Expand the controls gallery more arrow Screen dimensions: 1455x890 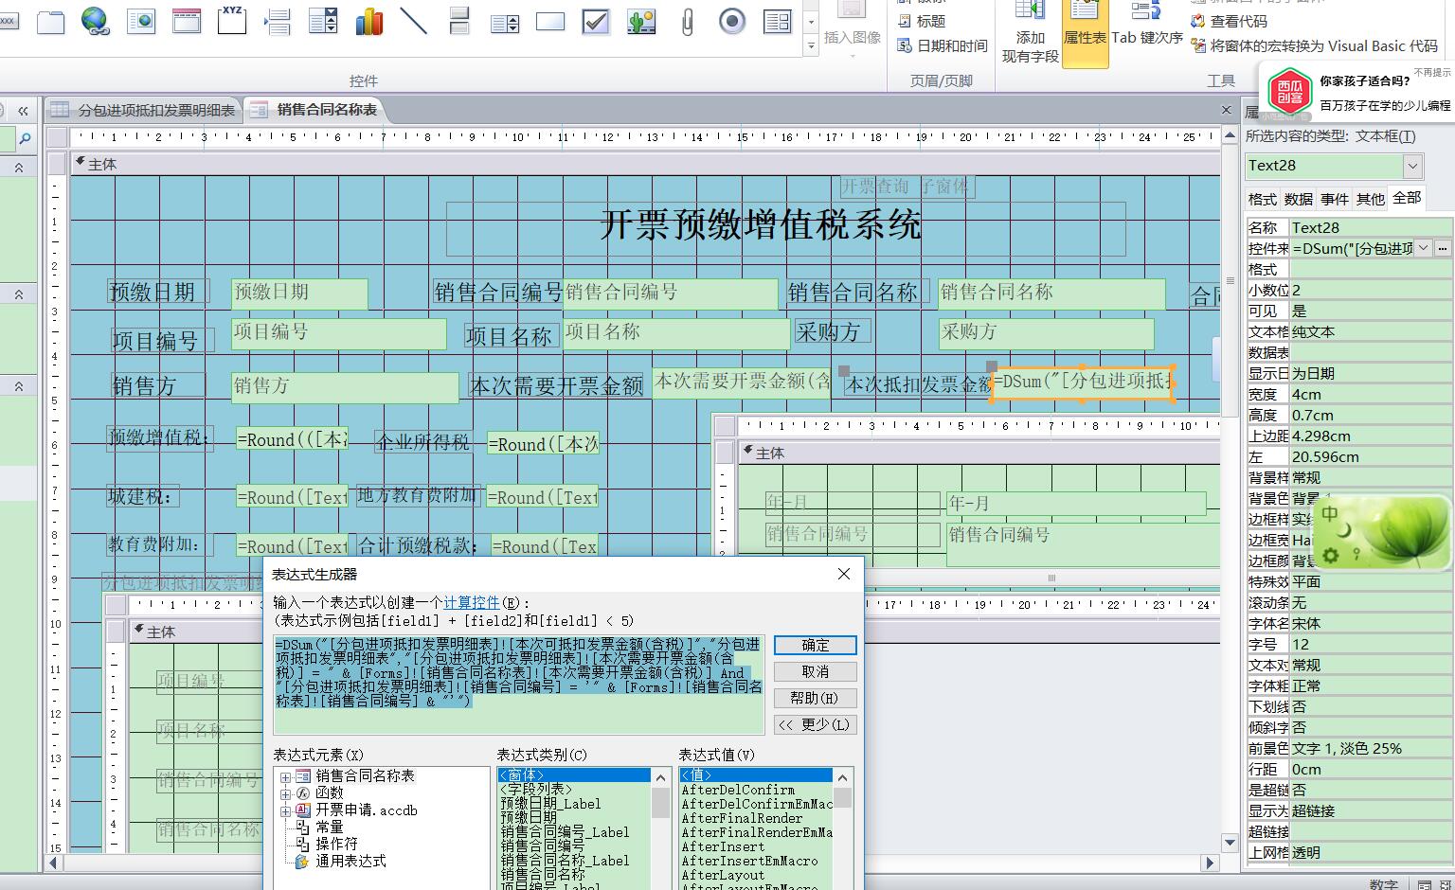pos(811,44)
